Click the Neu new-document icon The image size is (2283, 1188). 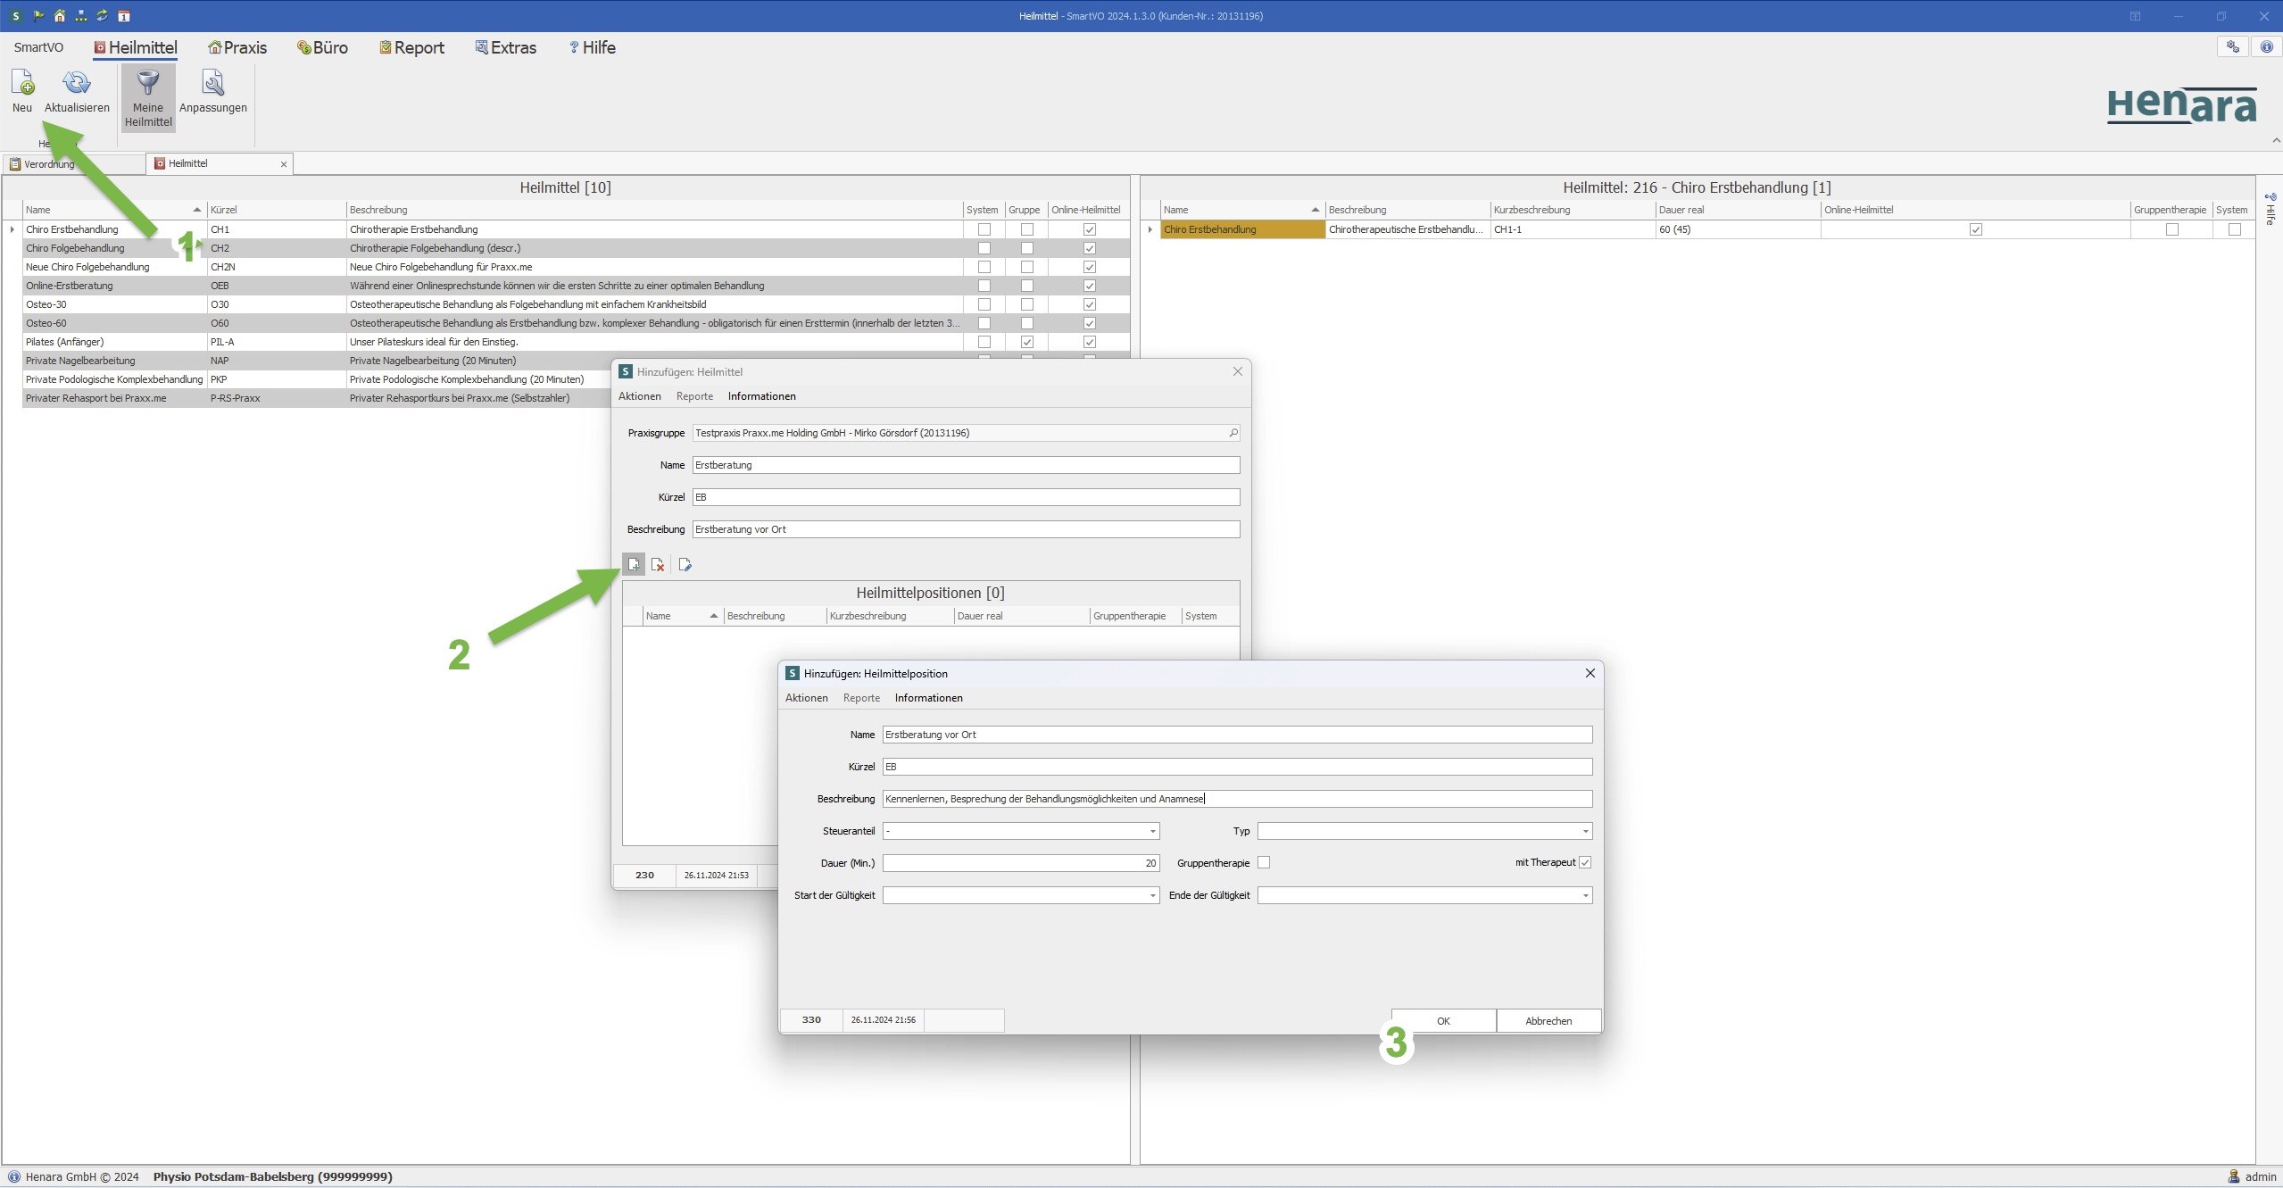pos(22,84)
